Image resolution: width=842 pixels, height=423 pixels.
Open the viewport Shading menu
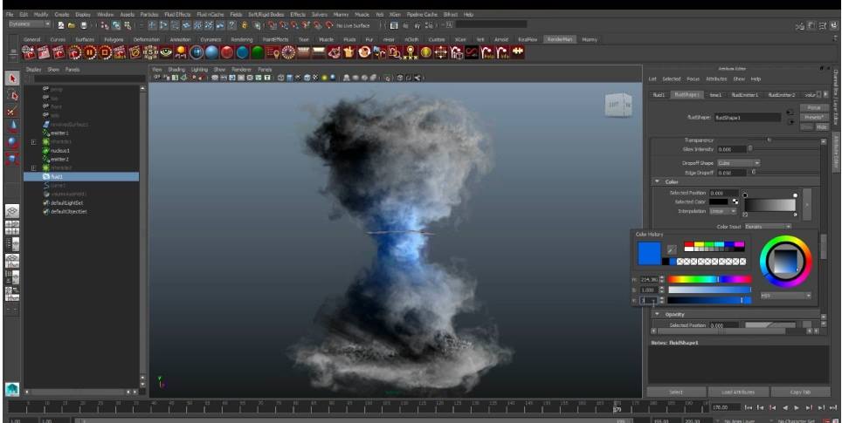pyautogui.click(x=176, y=69)
